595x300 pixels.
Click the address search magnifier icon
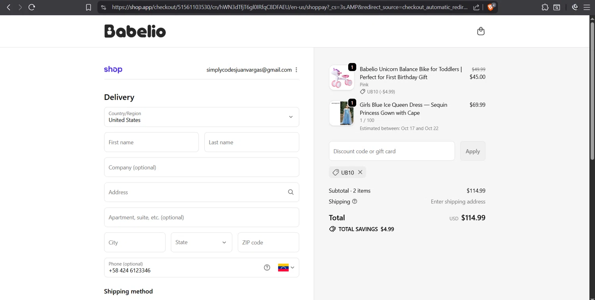pos(291,192)
